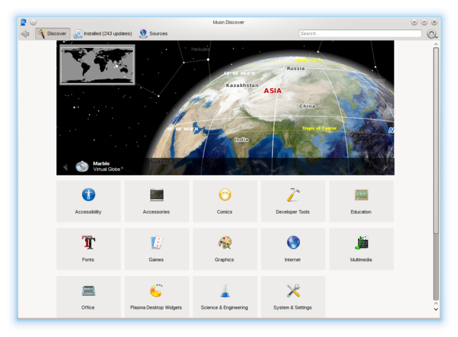Open the settings gear menu
458x337 pixels.
click(432, 34)
